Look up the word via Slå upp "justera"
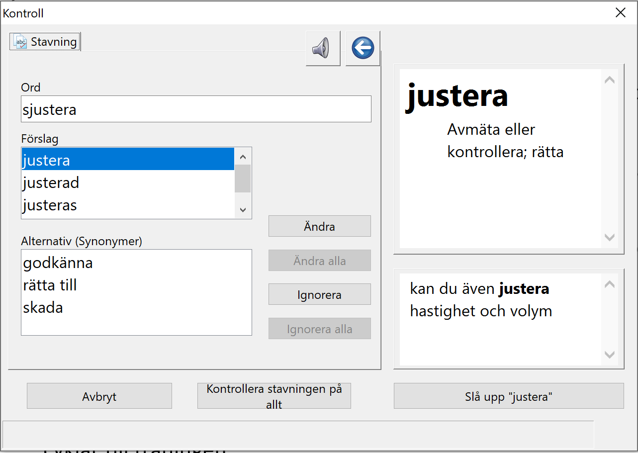The width and height of the screenshot is (638, 453). point(509,396)
